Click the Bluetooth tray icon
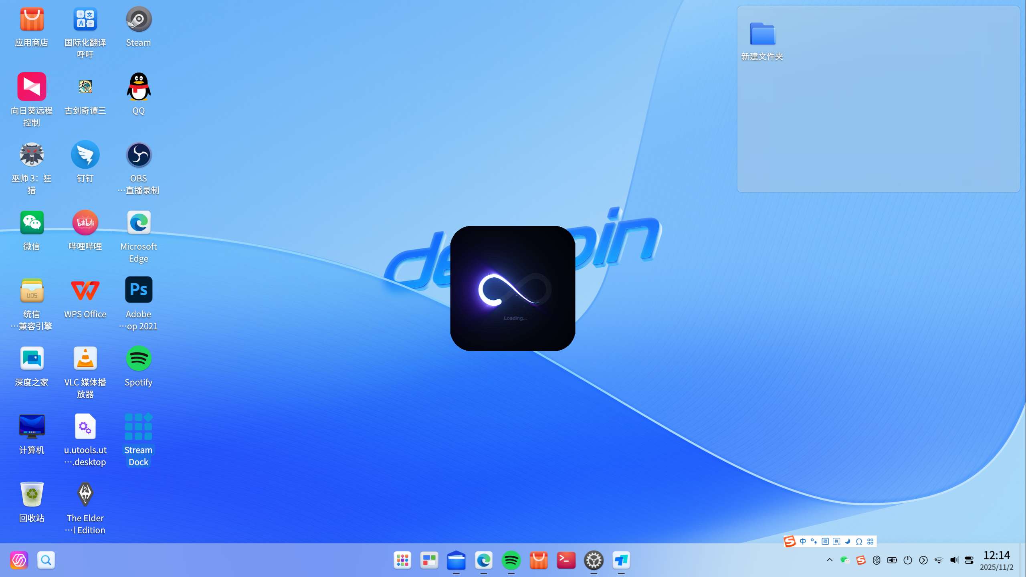The image size is (1026, 577). point(877,560)
